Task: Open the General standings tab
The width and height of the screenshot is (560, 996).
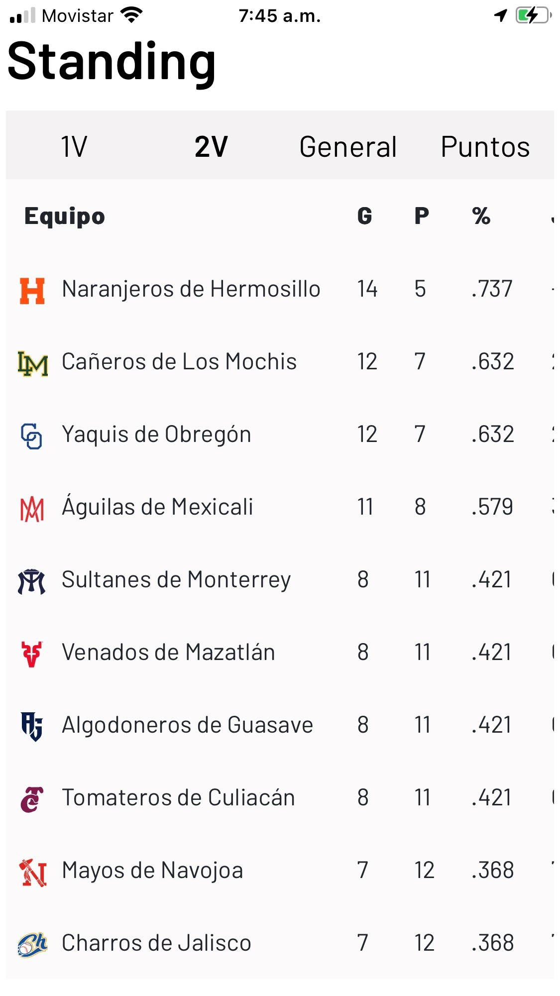Action: pyautogui.click(x=348, y=147)
